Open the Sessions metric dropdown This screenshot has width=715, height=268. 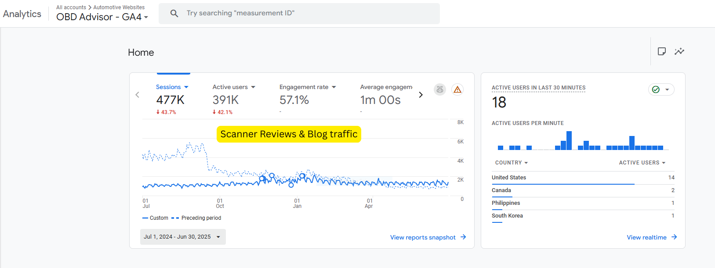point(172,87)
